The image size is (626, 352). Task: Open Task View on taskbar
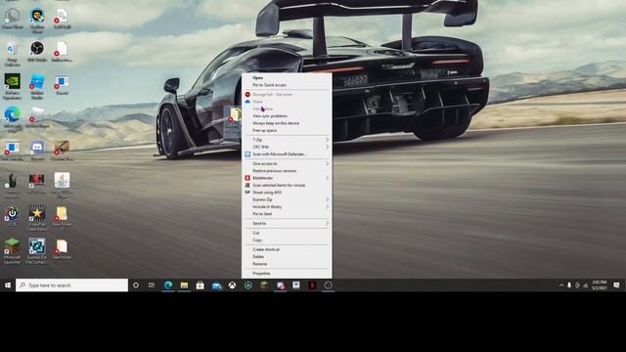tap(152, 285)
